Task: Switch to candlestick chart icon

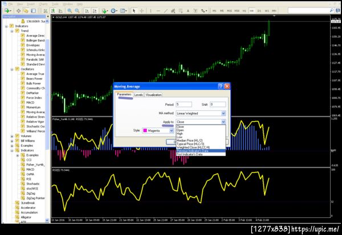Action: 53,11
